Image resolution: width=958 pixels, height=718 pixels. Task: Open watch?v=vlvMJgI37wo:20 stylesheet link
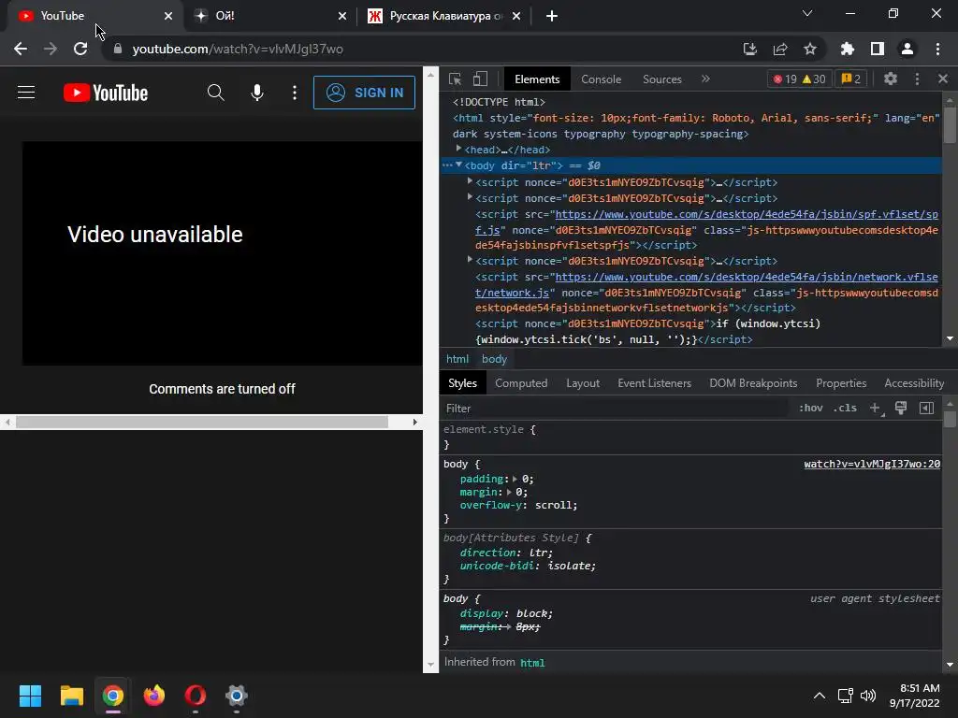point(872,464)
